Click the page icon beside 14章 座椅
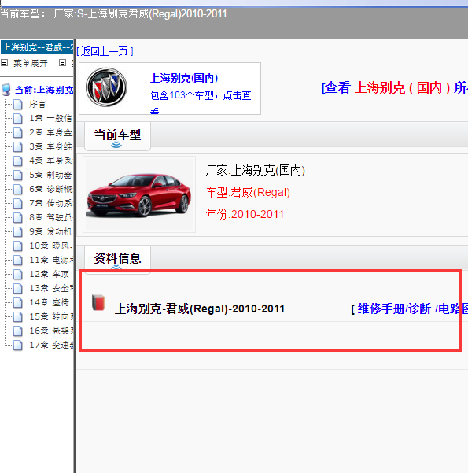The width and height of the screenshot is (468, 473). (18, 303)
